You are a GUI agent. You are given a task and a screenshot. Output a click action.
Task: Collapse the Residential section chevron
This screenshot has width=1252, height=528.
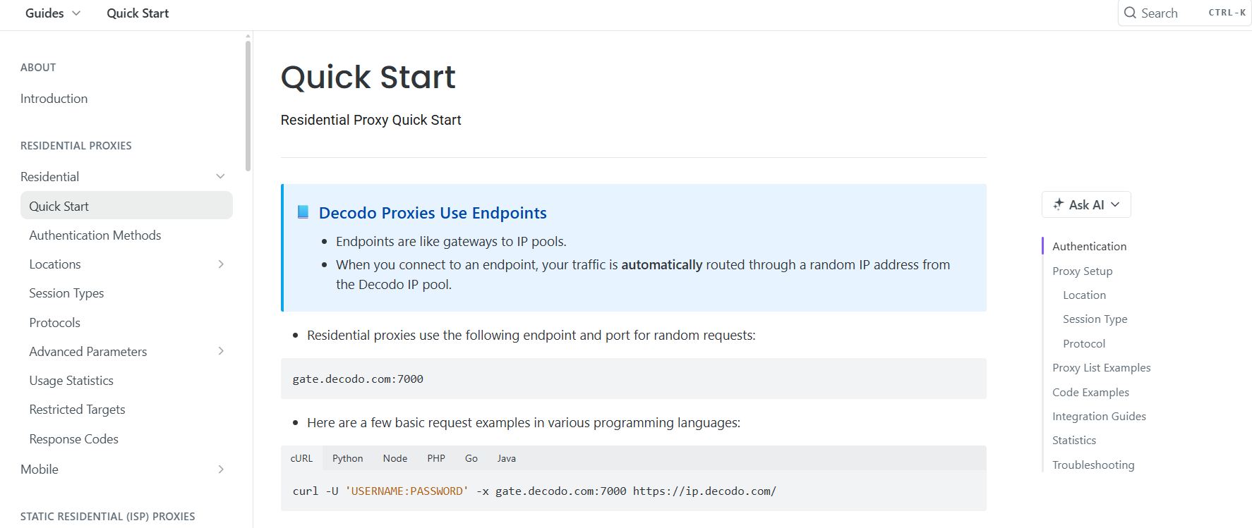coord(220,176)
